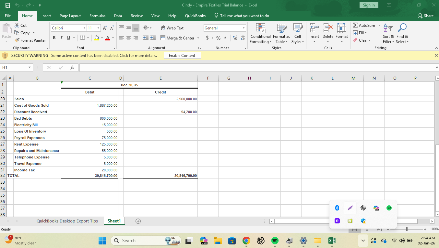The height and width of the screenshot is (248, 439).
Task: Open Cell Styles gallery
Action: pos(297,33)
